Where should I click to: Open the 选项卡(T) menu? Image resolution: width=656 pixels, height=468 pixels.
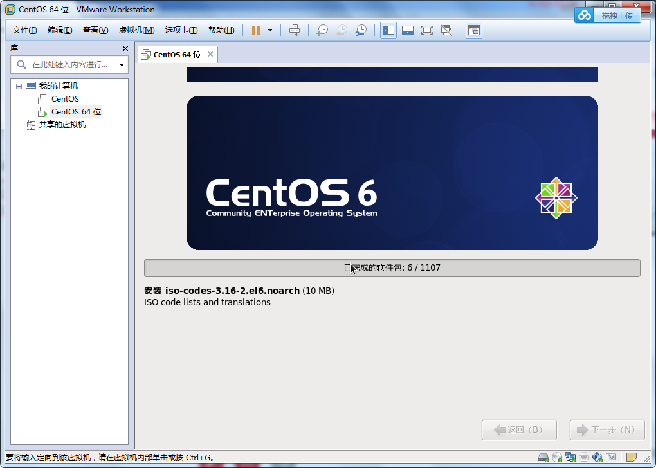pyautogui.click(x=181, y=30)
